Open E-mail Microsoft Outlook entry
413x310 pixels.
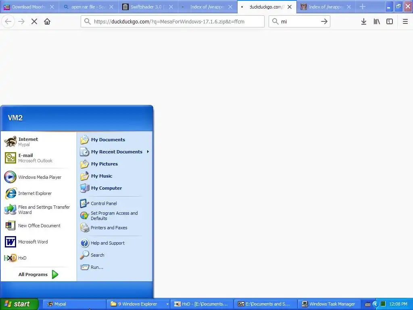coord(38,158)
